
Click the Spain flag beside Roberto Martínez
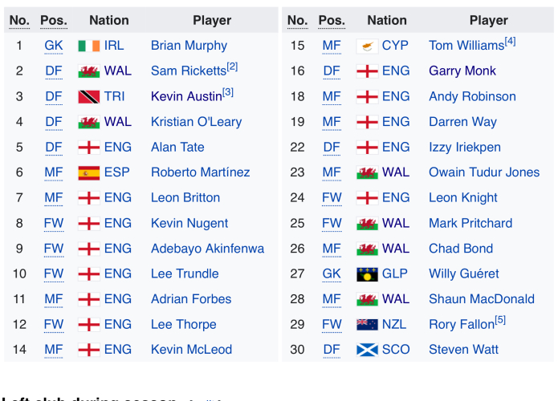coord(88,173)
